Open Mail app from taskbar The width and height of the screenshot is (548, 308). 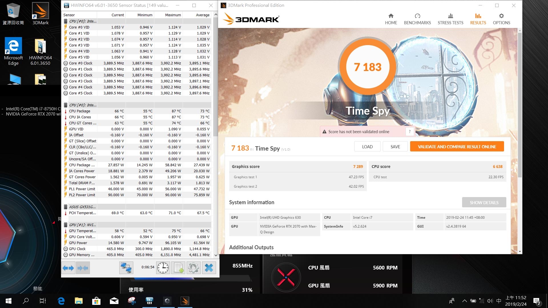tap(114, 301)
